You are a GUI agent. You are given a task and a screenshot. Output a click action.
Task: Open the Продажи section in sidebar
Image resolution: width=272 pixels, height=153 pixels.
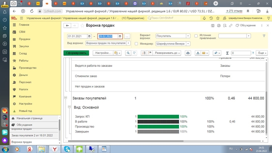[24, 39]
